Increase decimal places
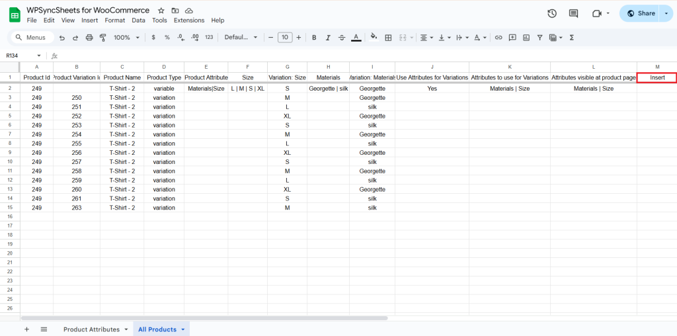 tap(195, 38)
